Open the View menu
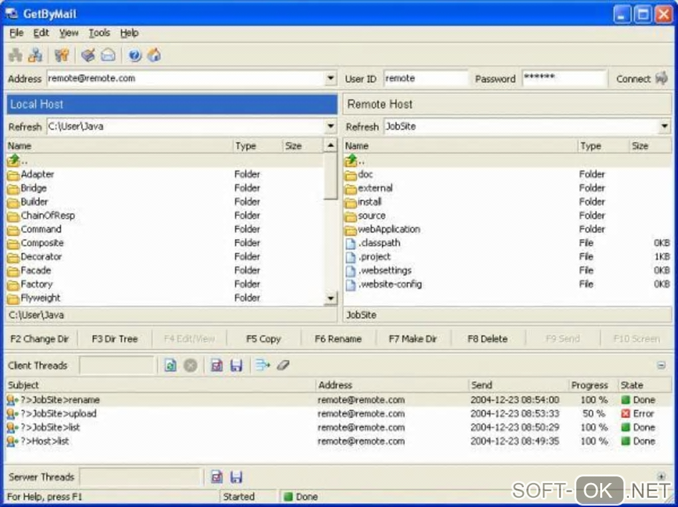 68,33
